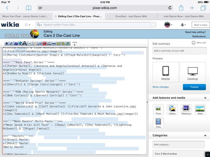Show all Safari tabs
The width and height of the screenshot is (210, 157).
coord(203,8)
